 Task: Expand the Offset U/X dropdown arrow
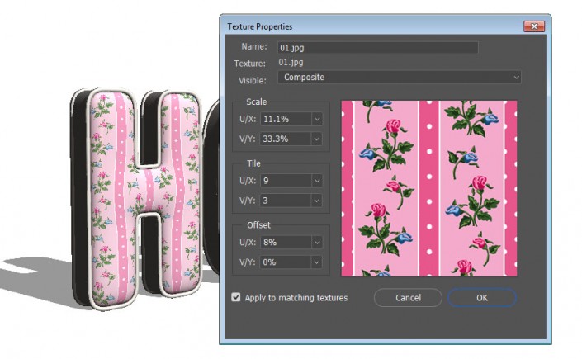coord(316,242)
